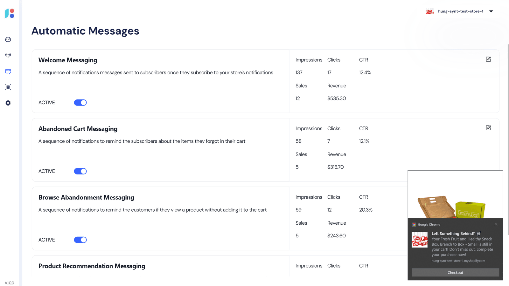Click the Happy Shop notification logo
Image resolution: width=509 pixels, height=286 pixels.
click(x=420, y=240)
